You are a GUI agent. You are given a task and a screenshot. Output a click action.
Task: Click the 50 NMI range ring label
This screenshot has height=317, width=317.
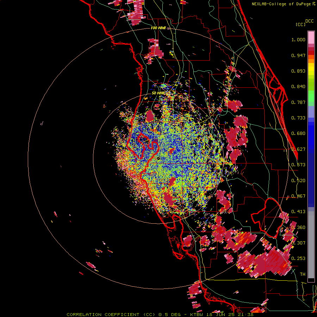click(x=158, y=93)
